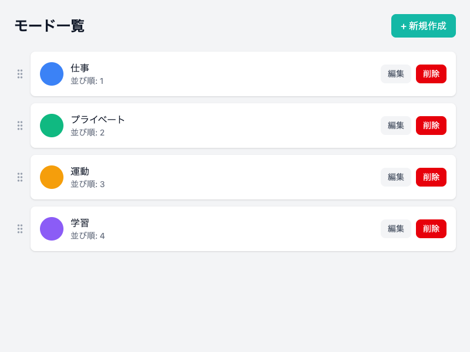Select the green color circle for プライベート
This screenshot has height=352, width=470.
pos(52,126)
